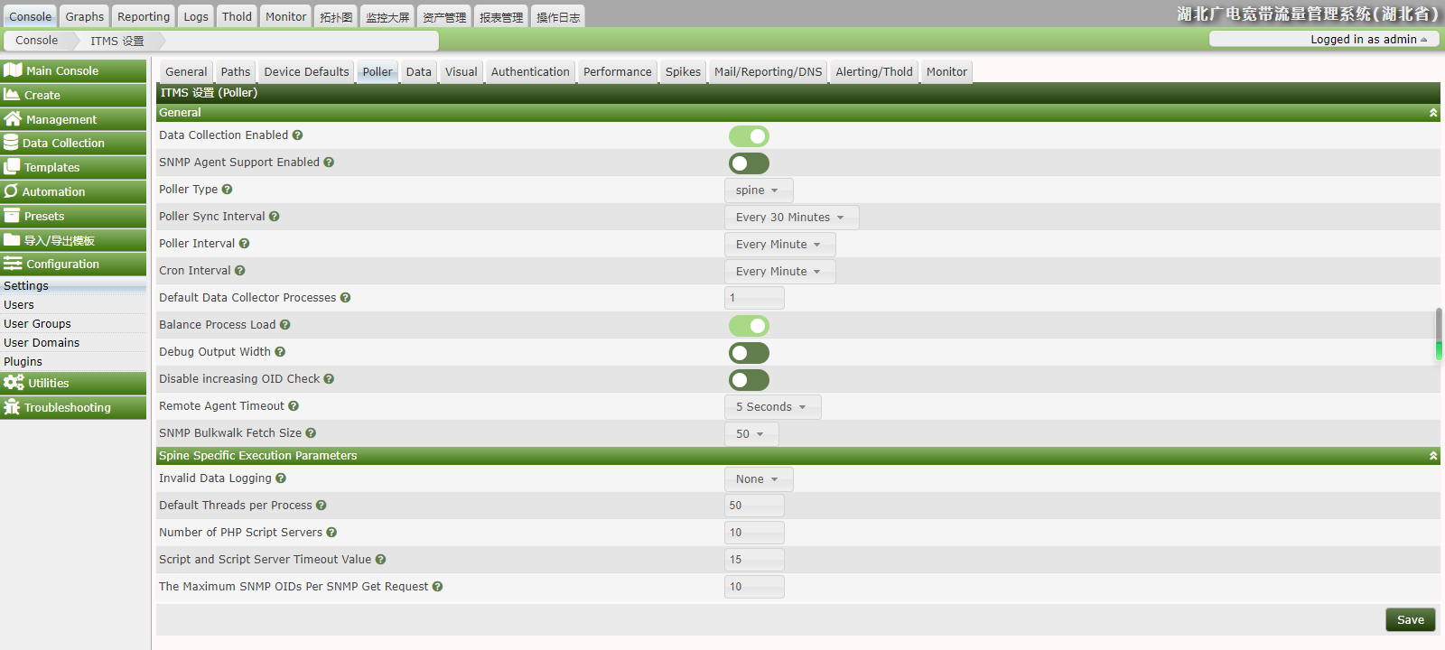1445x650 pixels.
Task: Enable Debug Output Width switch
Action: coord(749,353)
